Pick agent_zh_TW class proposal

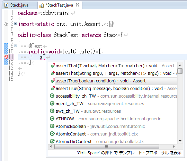(x=113, y=103)
